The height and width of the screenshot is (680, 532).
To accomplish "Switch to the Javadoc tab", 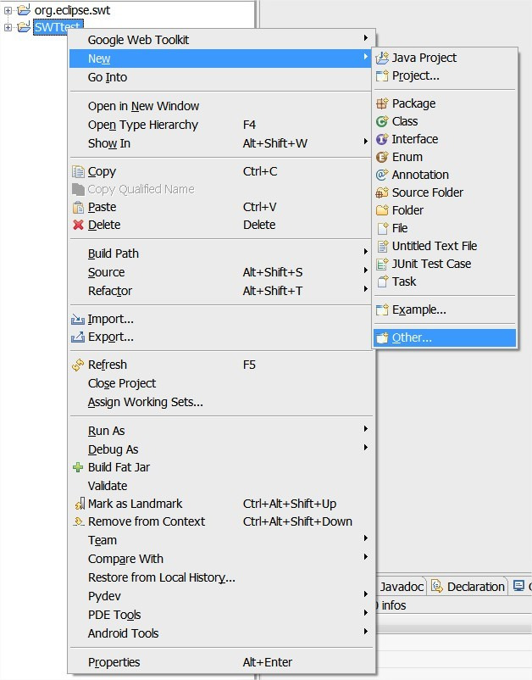I will tap(402, 587).
